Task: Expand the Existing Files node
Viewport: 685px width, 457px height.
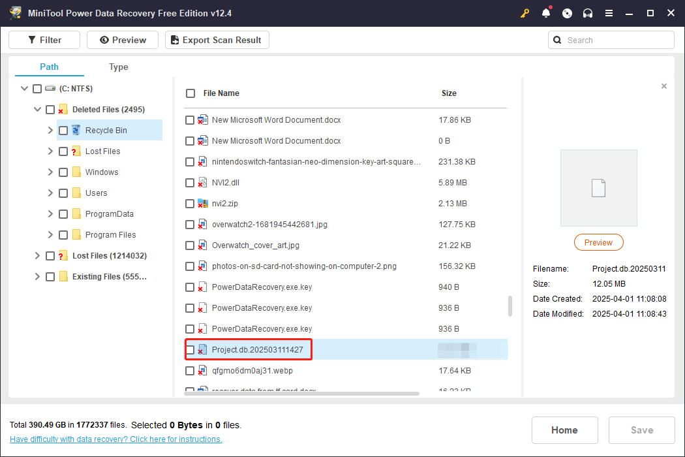Action: click(x=37, y=276)
